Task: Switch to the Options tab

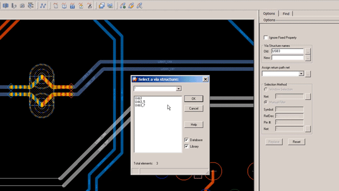Action: pyautogui.click(x=269, y=14)
